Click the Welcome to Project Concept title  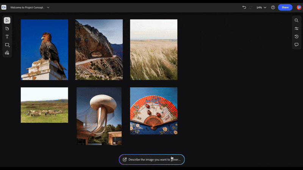(x=27, y=8)
